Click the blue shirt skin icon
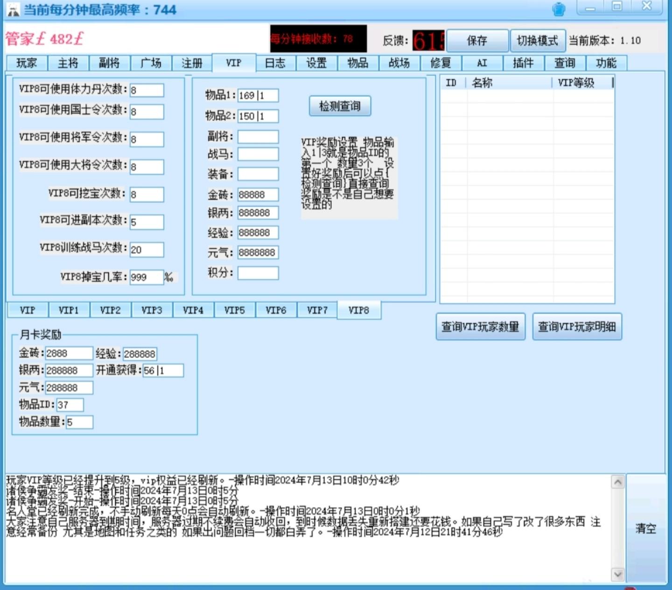Image resolution: width=672 pixels, height=590 pixels. click(x=559, y=9)
